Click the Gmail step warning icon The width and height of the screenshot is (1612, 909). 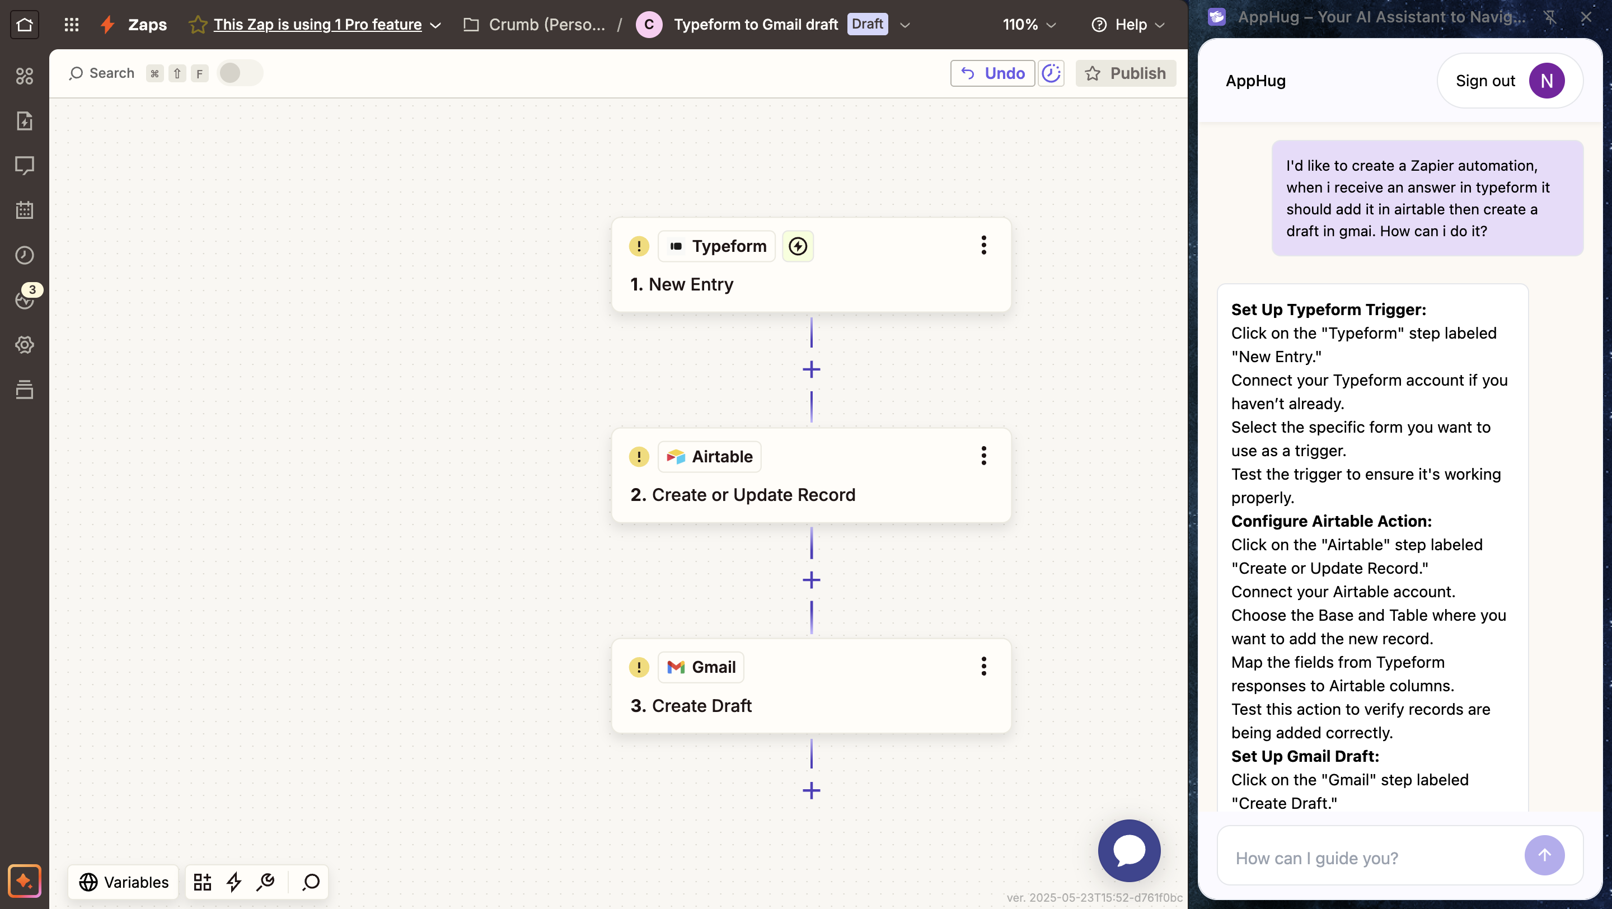pyautogui.click(x=639, y=667)
